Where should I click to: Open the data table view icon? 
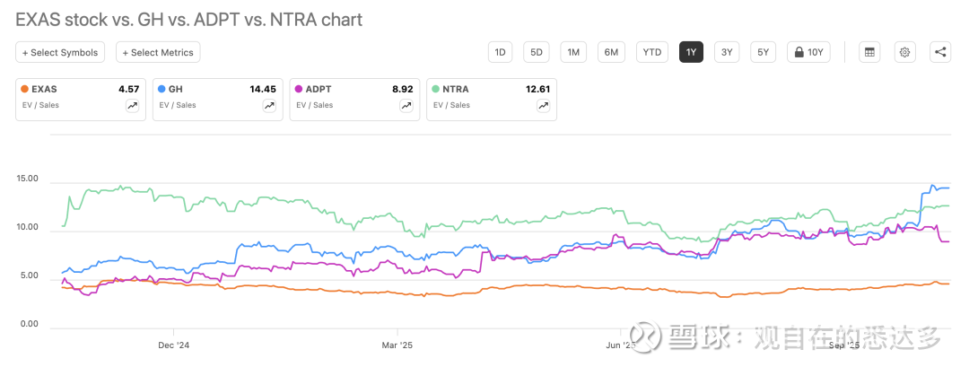point(869,52)
